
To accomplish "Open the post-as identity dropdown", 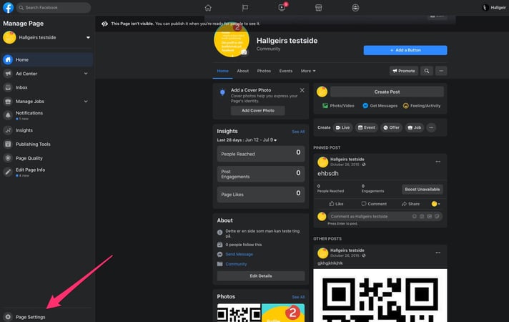I will 435,204.
